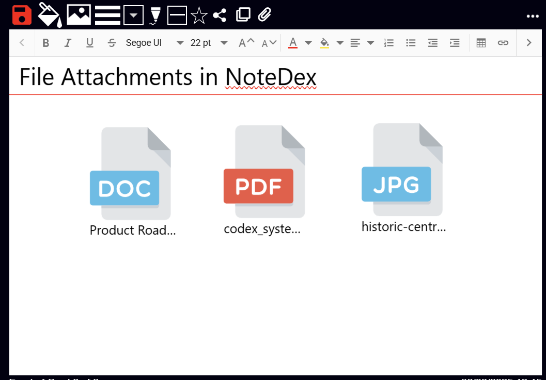Insert a hyperlink
The height and width of the screenshot is (380, 546).
point(503,43)
